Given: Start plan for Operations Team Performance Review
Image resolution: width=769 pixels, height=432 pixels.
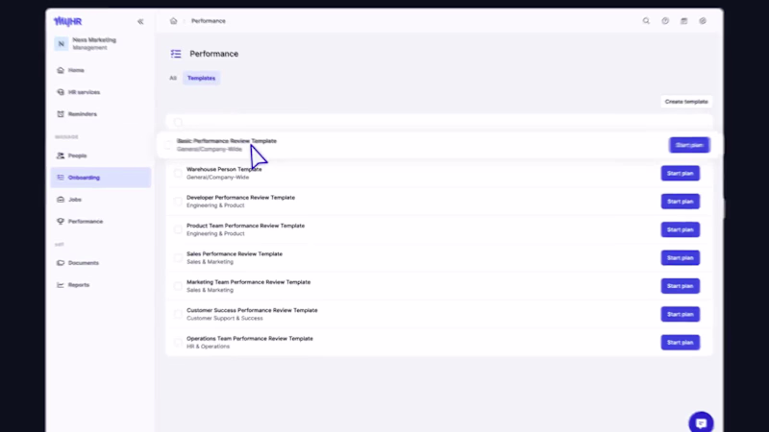Looking at the screenshot, I should pyautogui.click(x=680, y=343).
